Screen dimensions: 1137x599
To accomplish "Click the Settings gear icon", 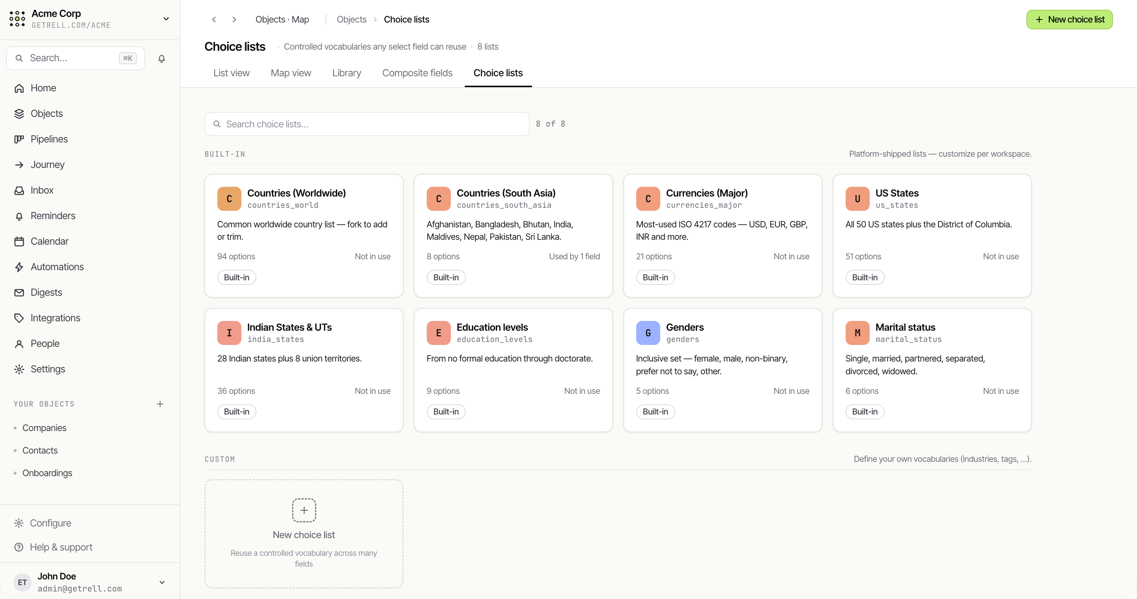I will 19,370.
